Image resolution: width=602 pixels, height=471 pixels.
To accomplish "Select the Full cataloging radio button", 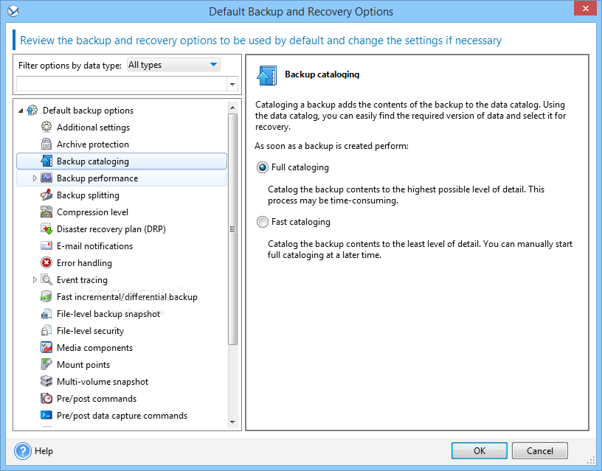I will coord(263,167).
